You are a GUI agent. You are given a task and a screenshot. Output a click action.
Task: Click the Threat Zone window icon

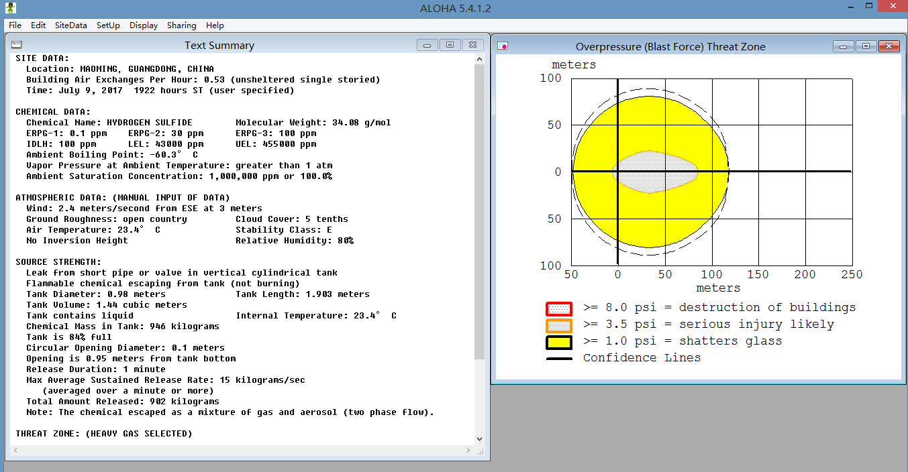pos(503,46)
